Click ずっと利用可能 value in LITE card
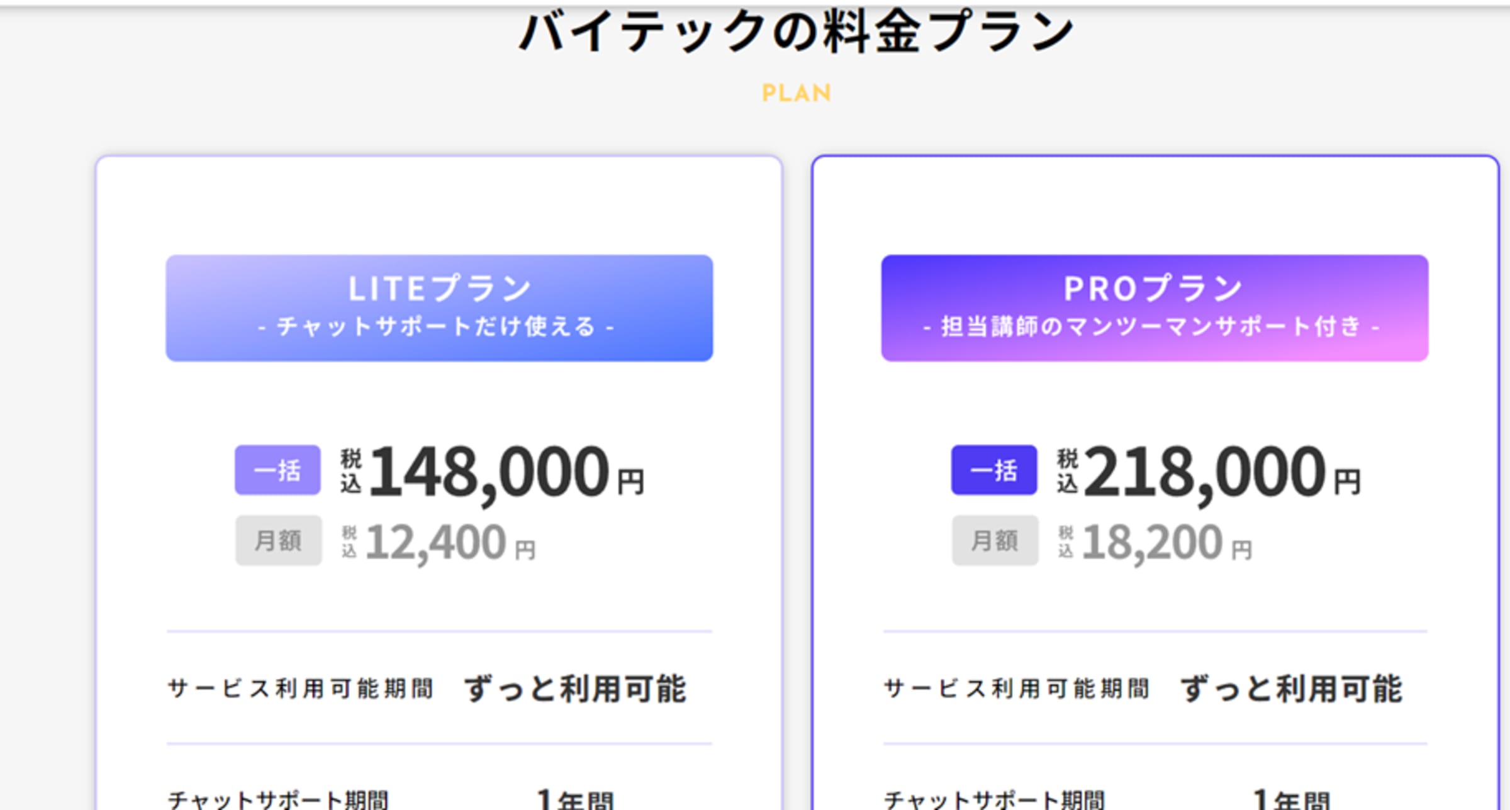Image resolution: width=1510 pixels, height=810 pixels. (x=575, y=688)
